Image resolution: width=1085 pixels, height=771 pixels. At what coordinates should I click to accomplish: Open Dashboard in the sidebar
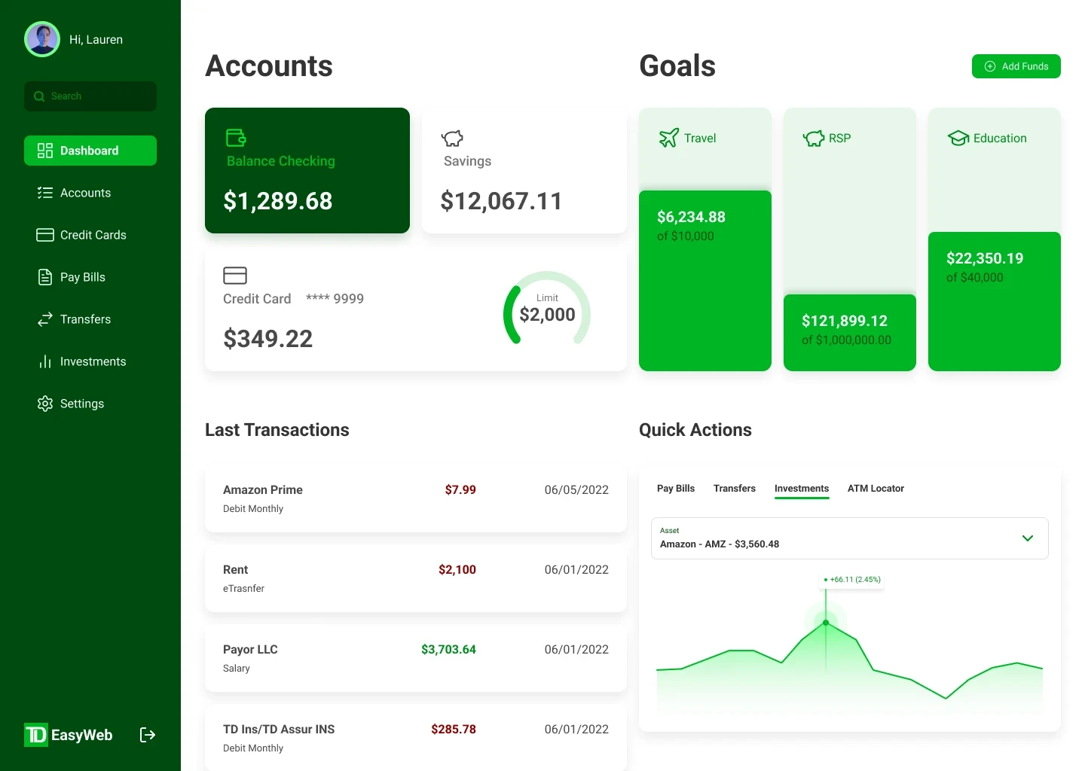click(x=90, y=151)
